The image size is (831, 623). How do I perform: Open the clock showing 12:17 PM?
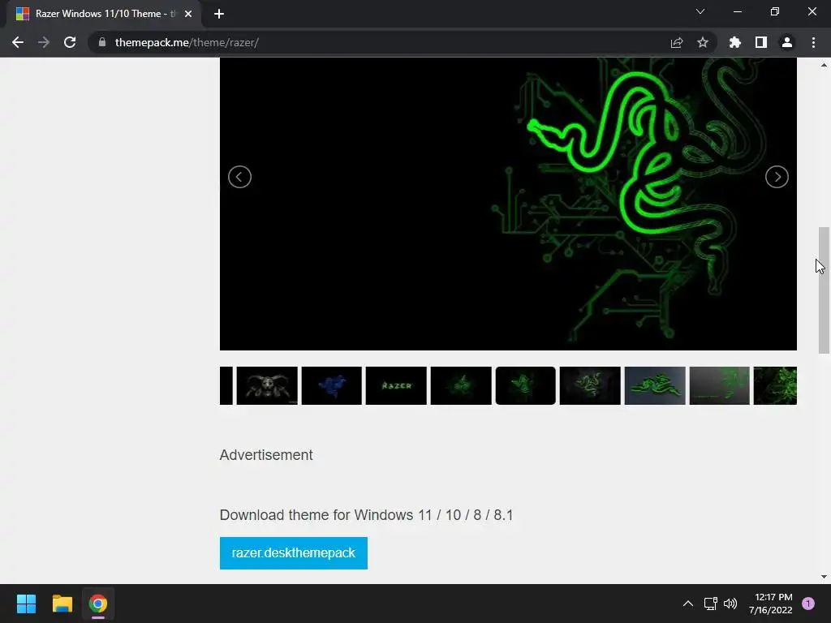(x=771, y=604)
